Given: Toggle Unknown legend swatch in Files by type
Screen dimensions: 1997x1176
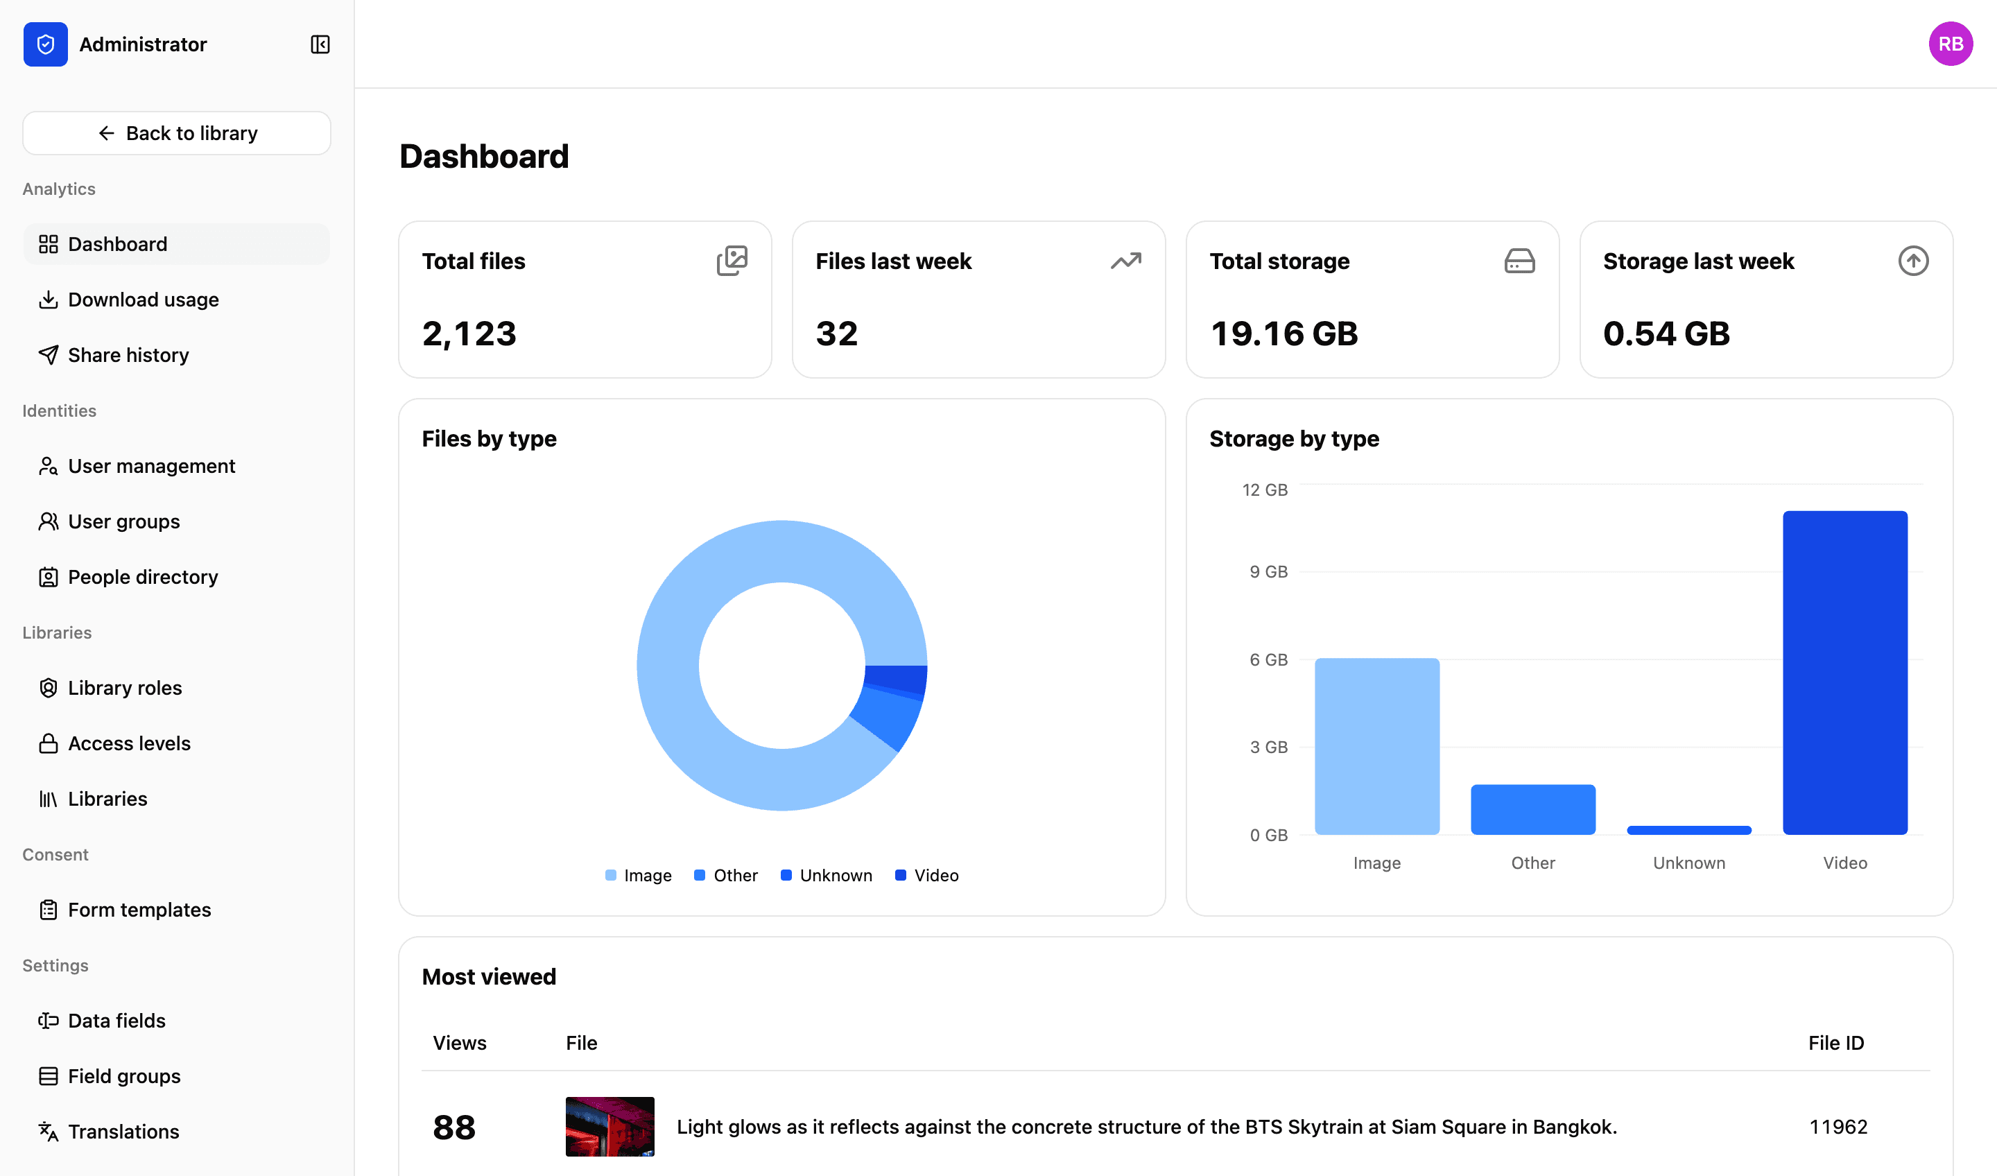Looking at the screenshot, I should pyautogui.click(x=786, y=876).
